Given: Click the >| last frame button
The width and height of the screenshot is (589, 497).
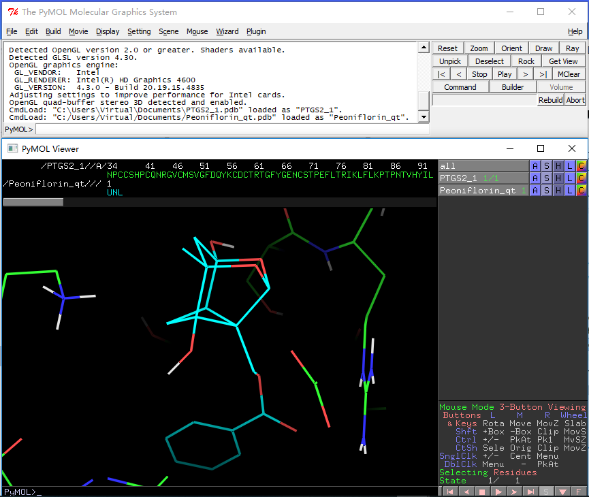Looking at the screenshot, I should click(x=543, y=74).
